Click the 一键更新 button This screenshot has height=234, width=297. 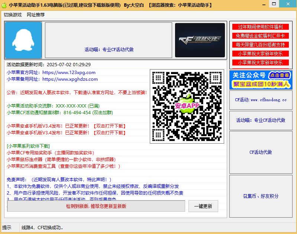(x=203, y=206)
